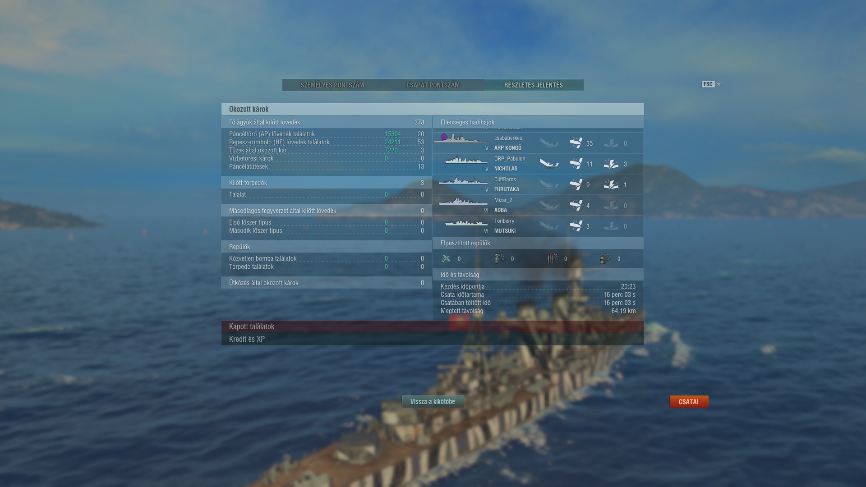
Task: Collapse the Okozott károk section header
Action: 433,109
